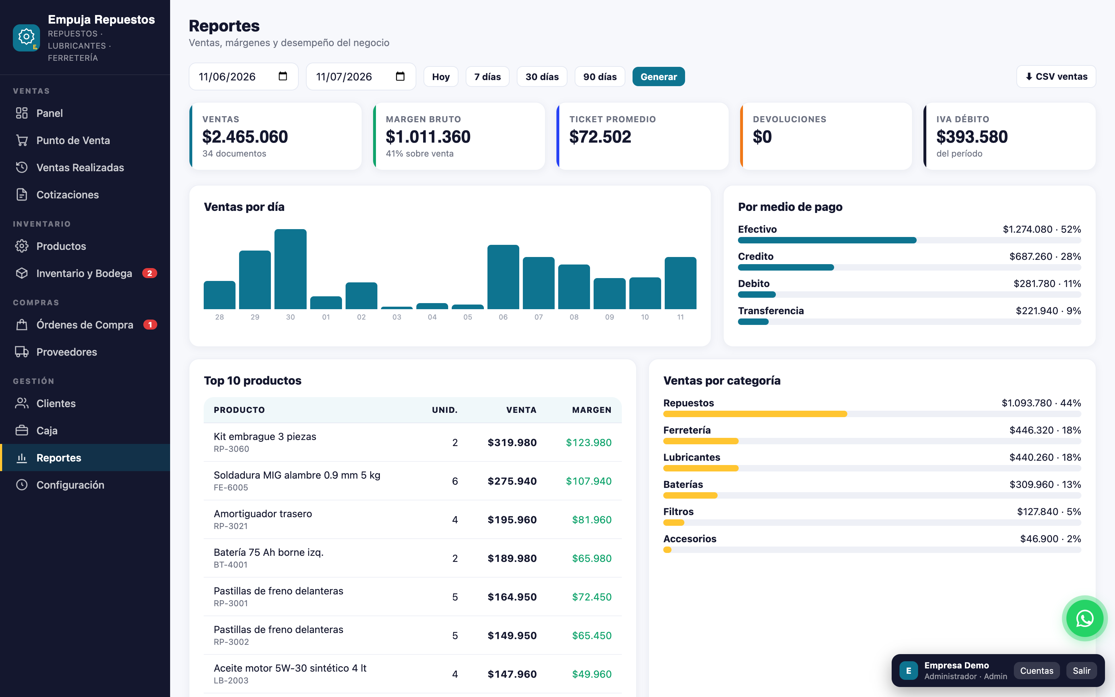Open the end date calendar picker

pyautogui.click(x=400, y=76)
